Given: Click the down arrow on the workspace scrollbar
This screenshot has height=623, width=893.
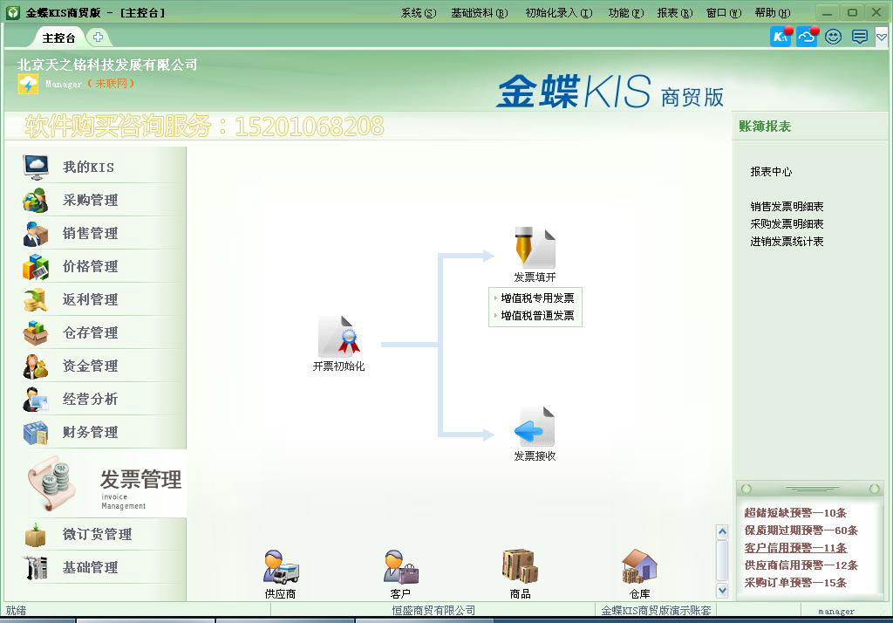Looking at the screenshot, I should pyautogui.click(x=720, y=590).
